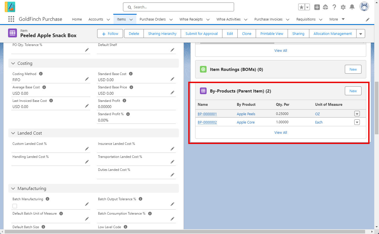Open Allocation Management
The width and height of the screenshot is (379, 234).
[x=333, y=34]
